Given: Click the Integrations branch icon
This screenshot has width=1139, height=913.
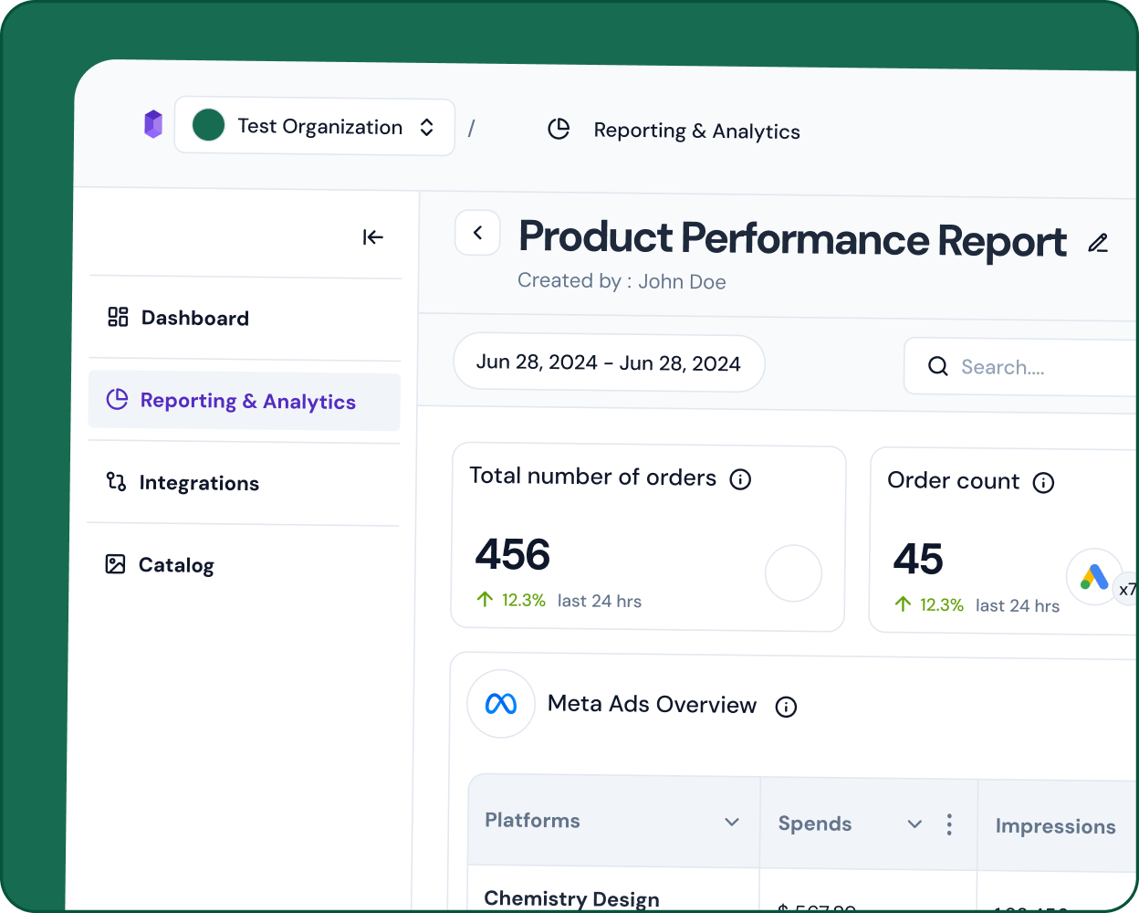Looking at the screenshot, I should pos(116,481).
